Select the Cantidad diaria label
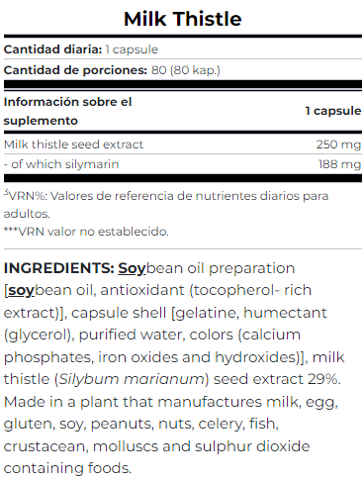363x482 pixels. pyautogui.click(x=52, y=49)
